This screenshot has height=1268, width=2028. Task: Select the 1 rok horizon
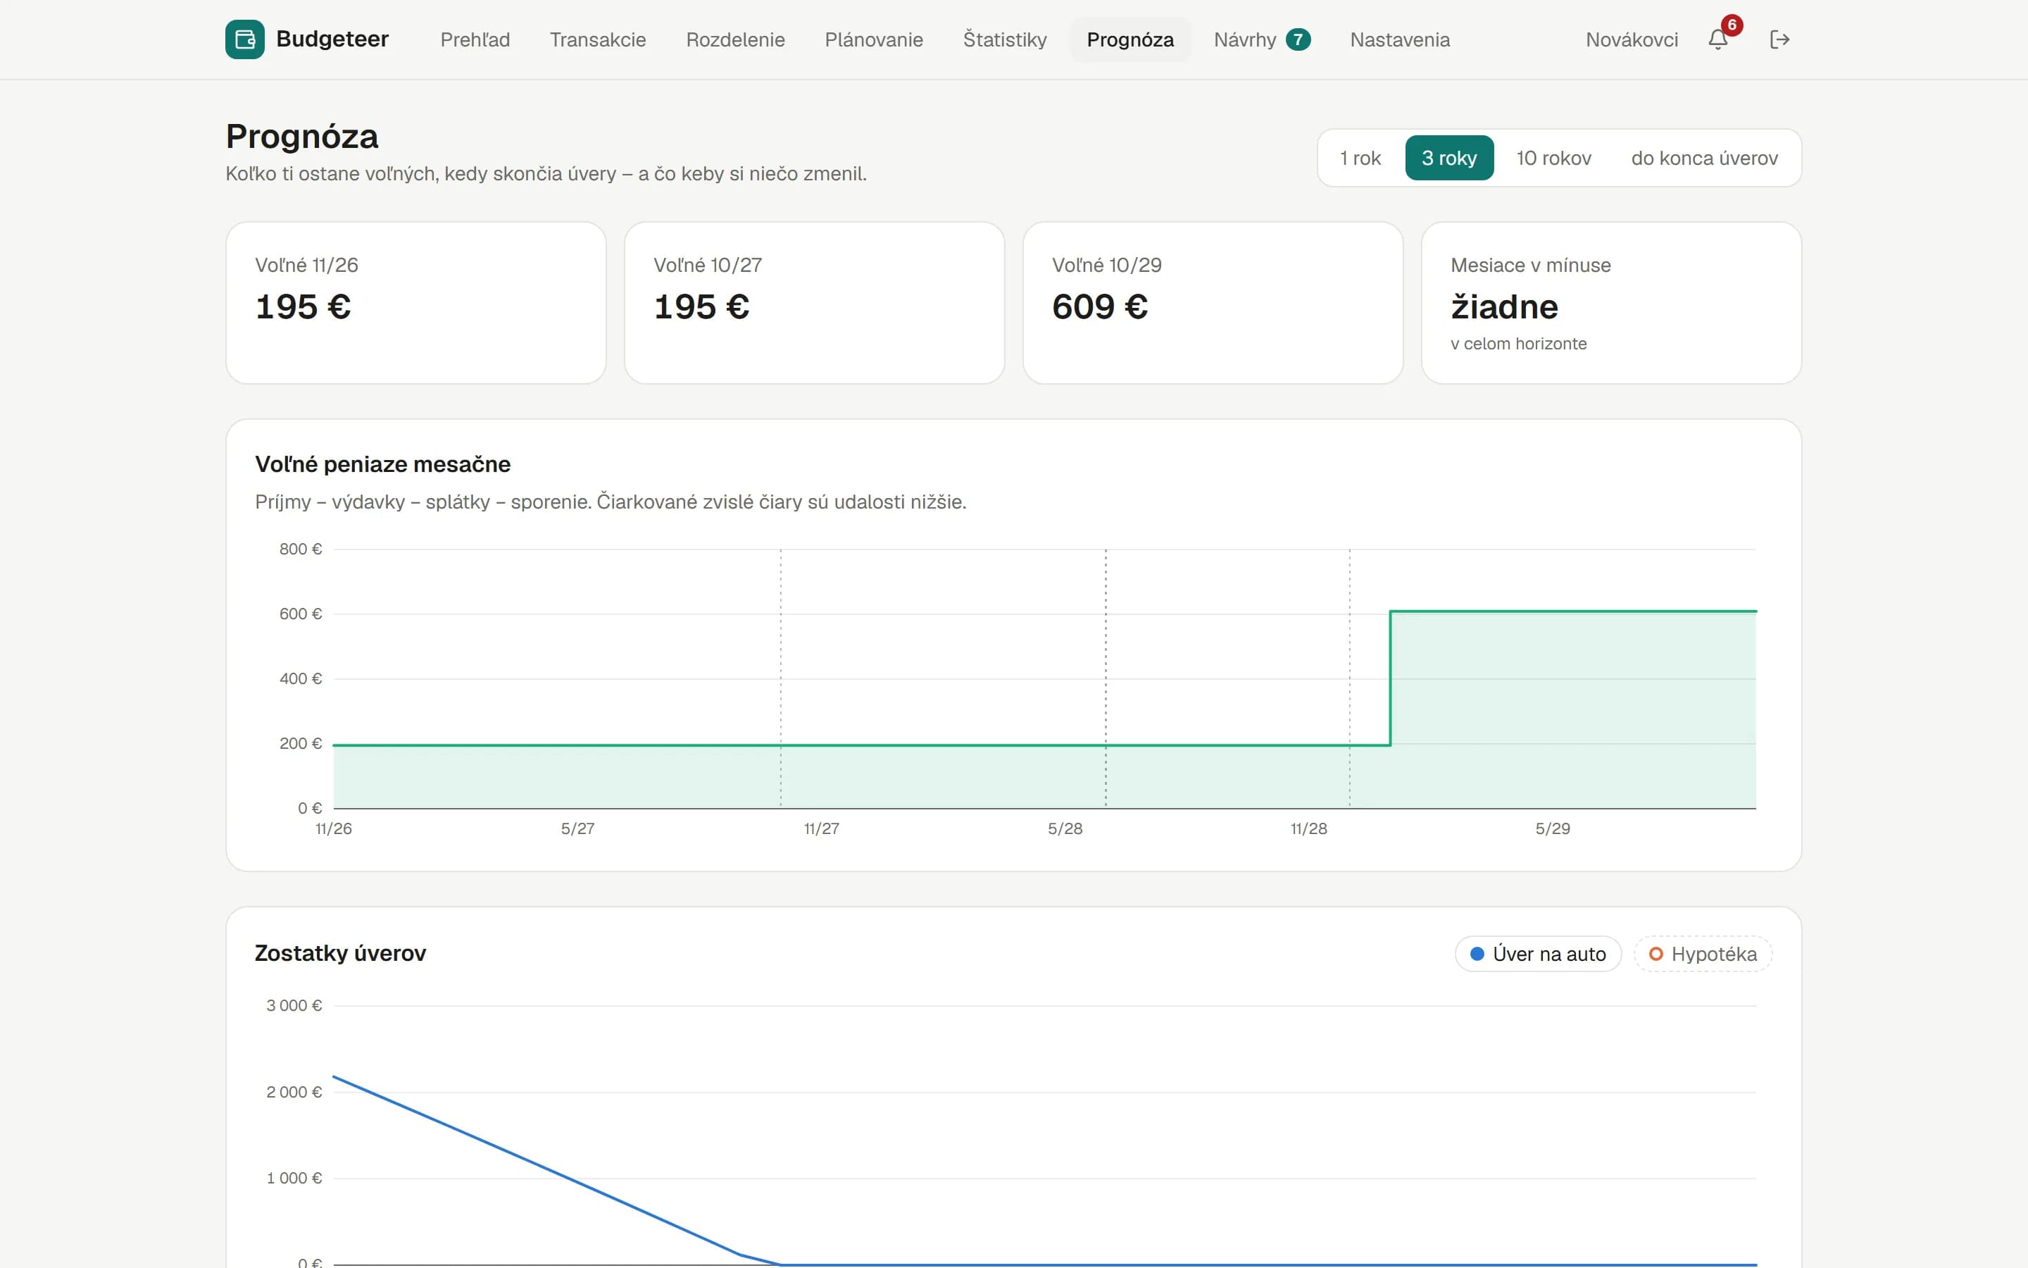click(x=1360, y=158)
